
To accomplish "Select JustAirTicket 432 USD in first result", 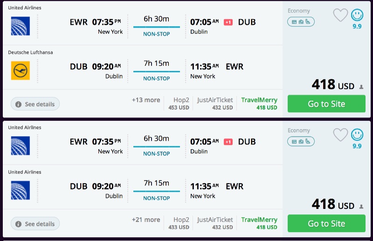I will coord(215,103).
